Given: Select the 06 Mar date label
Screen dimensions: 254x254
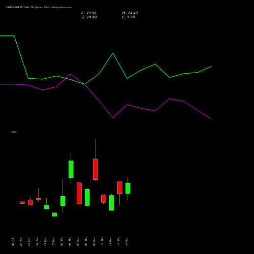Looking at the screenshot, I should pyautogui.click(x=86, y=241).
